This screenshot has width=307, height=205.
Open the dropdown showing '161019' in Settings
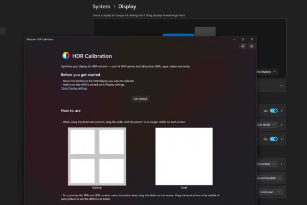[267, 125]
